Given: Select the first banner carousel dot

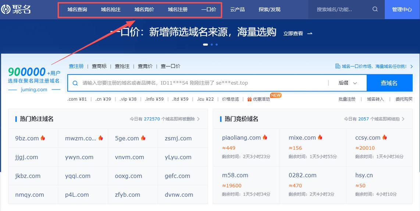Looking at the screenshot, I should [x=206, y=45].
